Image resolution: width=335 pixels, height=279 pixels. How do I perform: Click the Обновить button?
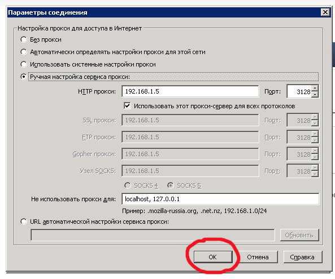(299, 235)
